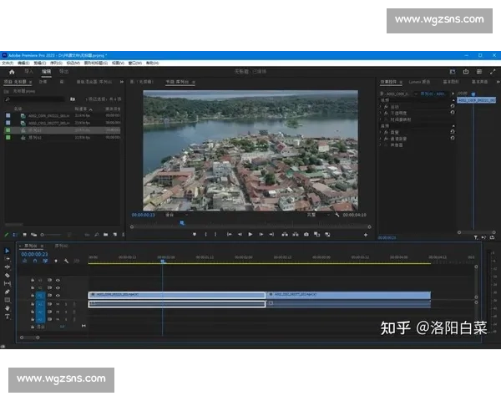Click the Home icon in the workspace bar
This screenshot has width=501, height=401.
point(11,72)
